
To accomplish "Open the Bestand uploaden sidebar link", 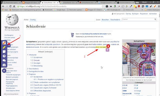I will (12, 77).
